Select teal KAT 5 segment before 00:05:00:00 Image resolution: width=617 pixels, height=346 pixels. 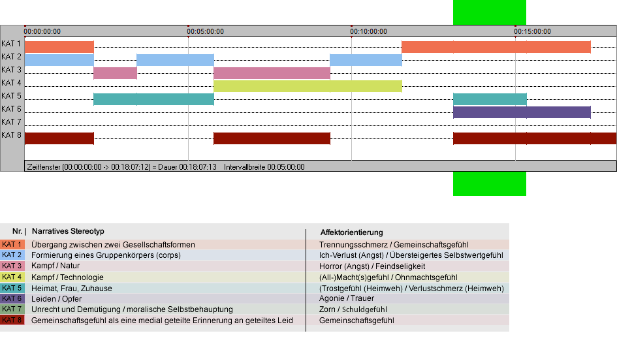[154, 99]
